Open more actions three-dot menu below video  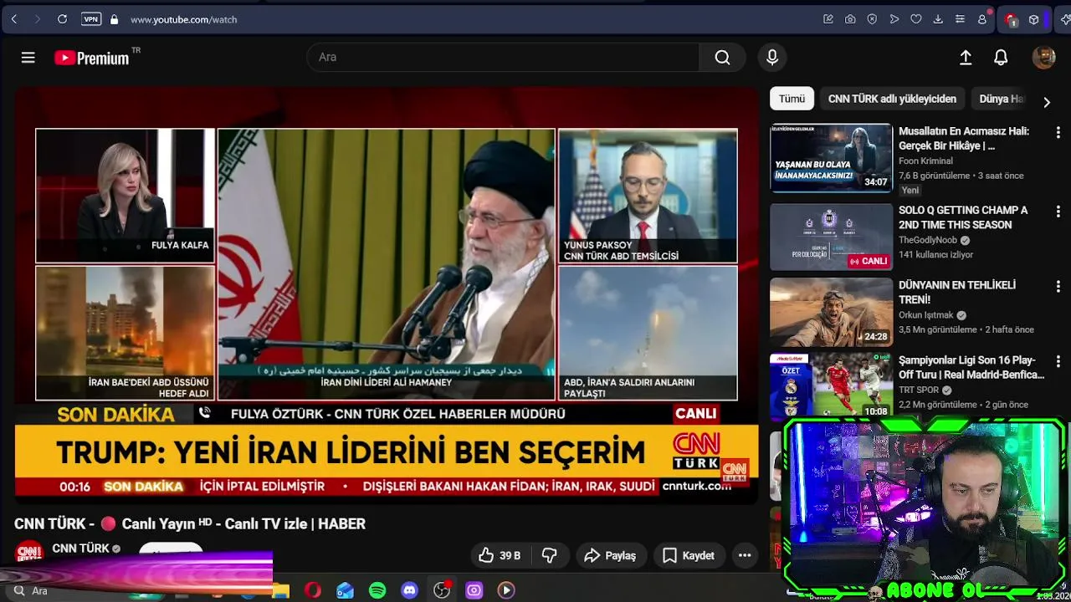click(745, 555)
